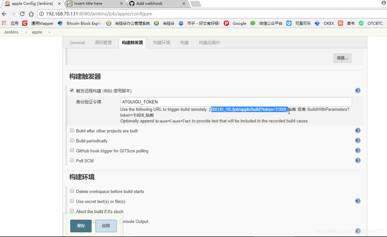Click the highlighted JENKINS_URL trigger text
Viewport: 387px width, 237px height.
249,109
